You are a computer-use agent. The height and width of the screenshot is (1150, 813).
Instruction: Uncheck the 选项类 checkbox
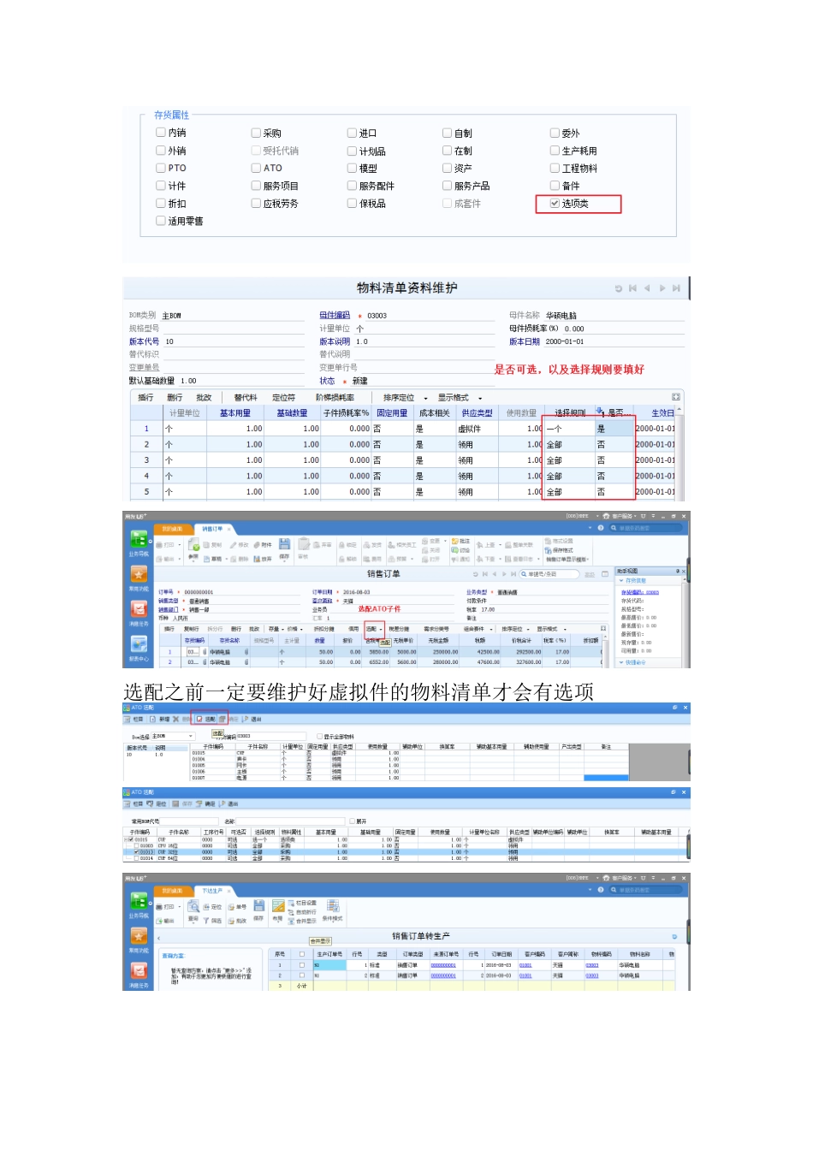pyautogui.click(x=555, y=203)
